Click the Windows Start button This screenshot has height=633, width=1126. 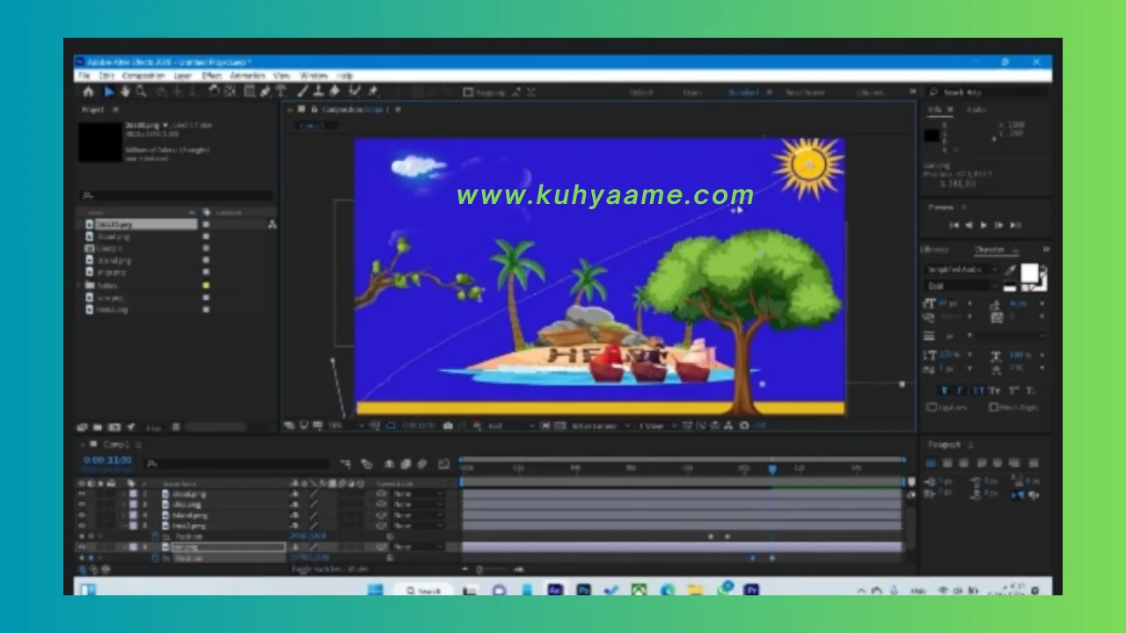(377, 590)
